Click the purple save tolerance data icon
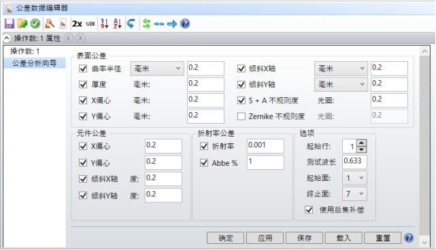 [x=9, y=24]
